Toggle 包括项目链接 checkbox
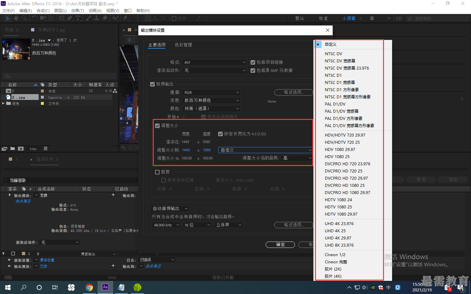Screen dimensions: 471x294 (x=253, y=62)
